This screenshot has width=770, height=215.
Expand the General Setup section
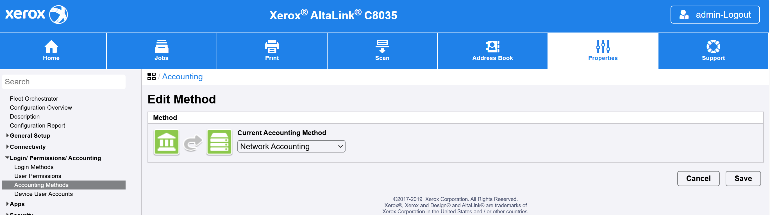(8, 135)
